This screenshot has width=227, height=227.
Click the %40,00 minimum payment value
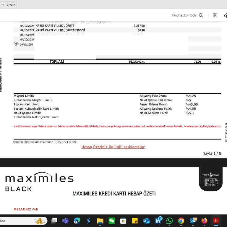point(192,104)
